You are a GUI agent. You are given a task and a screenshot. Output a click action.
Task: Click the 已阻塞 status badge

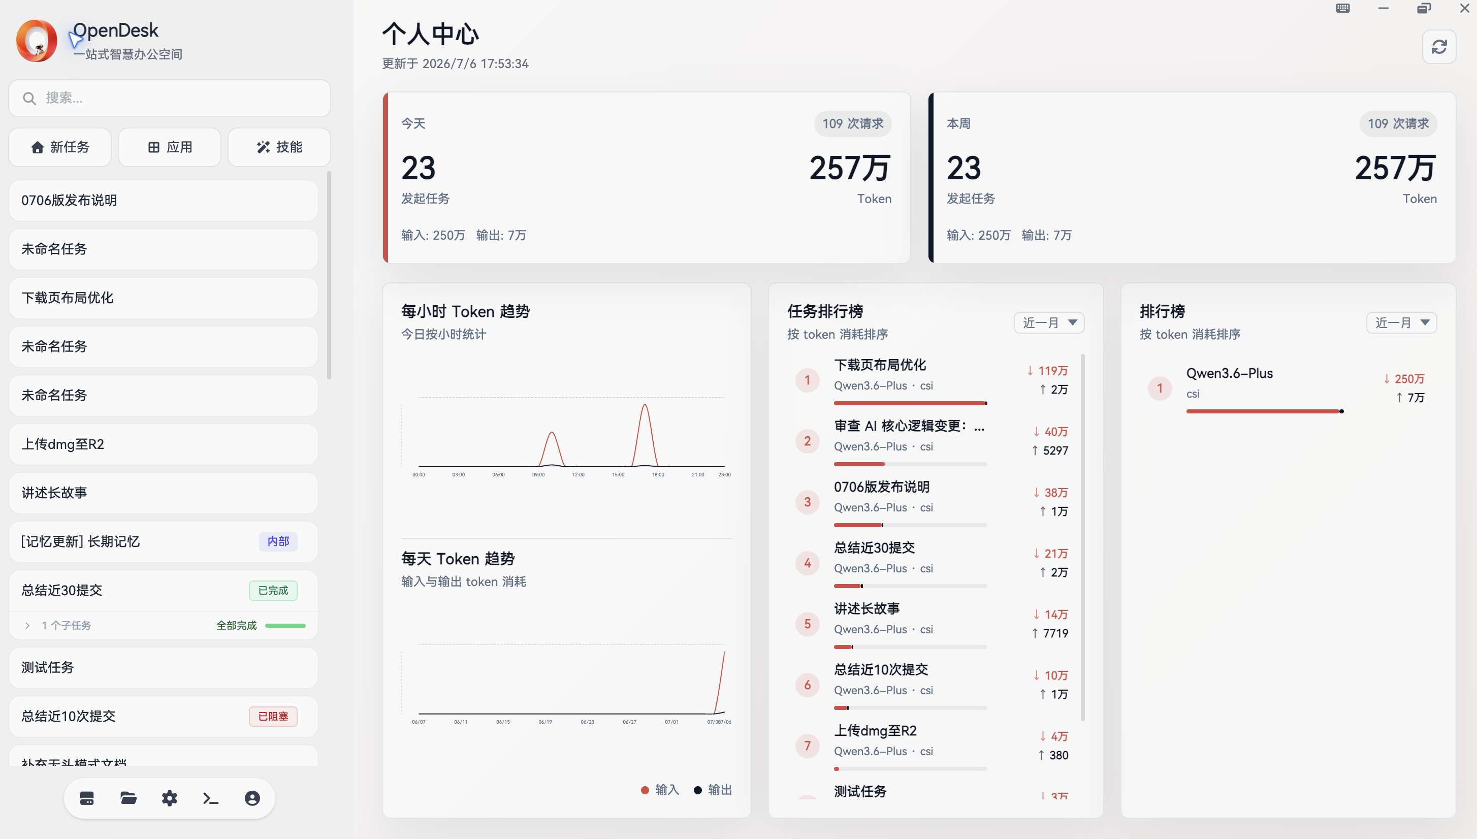click(273, 716)
